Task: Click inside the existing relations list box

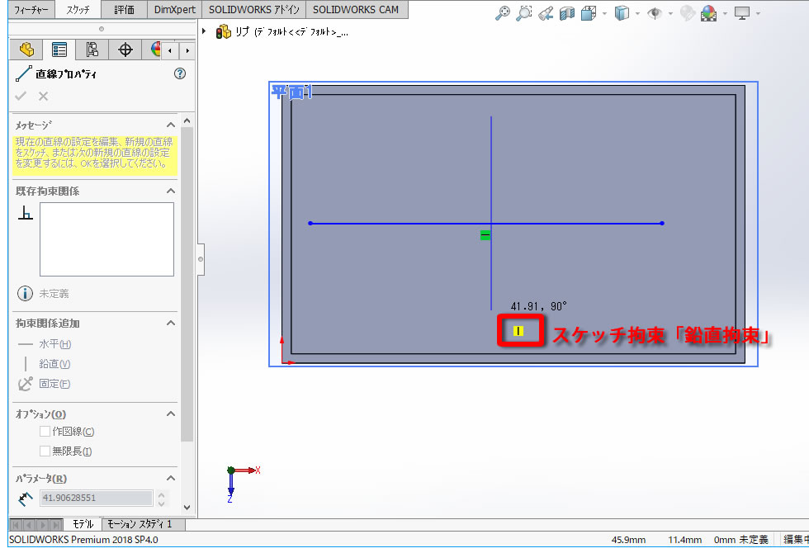Action: coord(106,239)
